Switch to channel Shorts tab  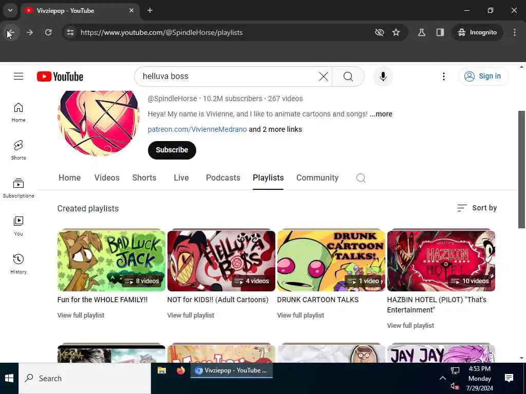144,178
